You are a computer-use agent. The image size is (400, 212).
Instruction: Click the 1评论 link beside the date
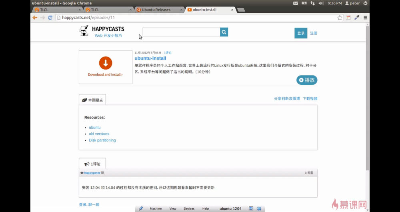168,53
